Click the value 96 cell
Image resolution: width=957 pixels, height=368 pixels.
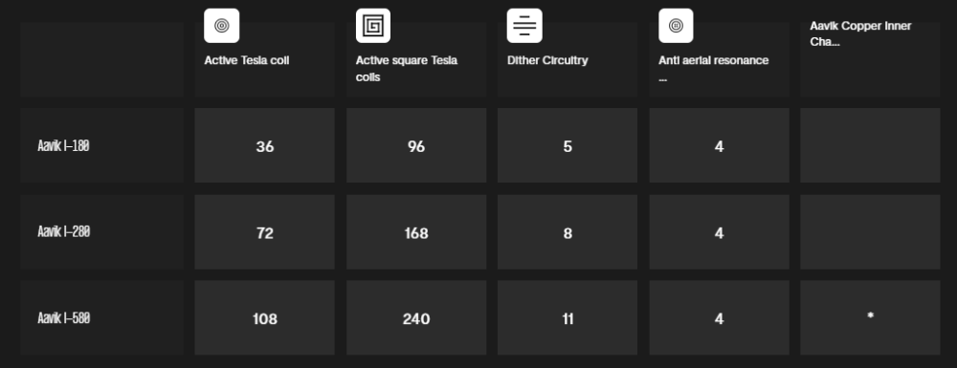[416, 145]
